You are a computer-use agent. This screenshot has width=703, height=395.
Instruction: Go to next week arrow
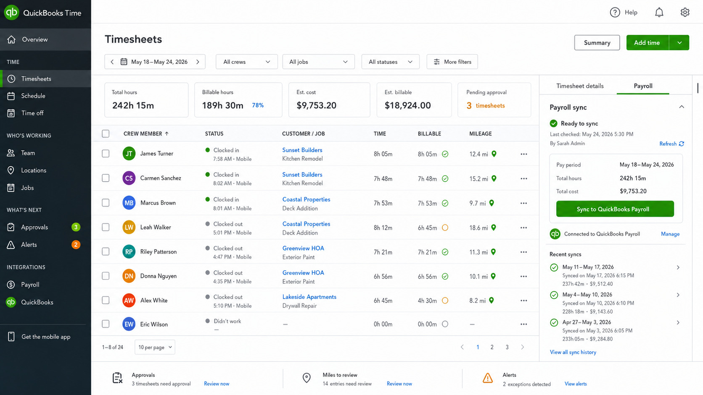pos(198,62)
